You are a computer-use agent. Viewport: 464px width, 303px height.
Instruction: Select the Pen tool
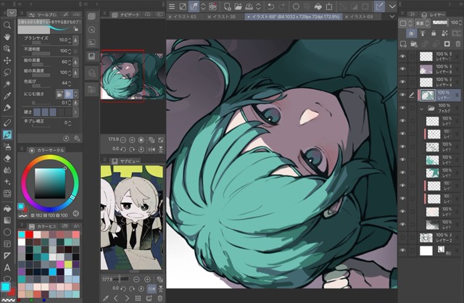tap(7, 108)
